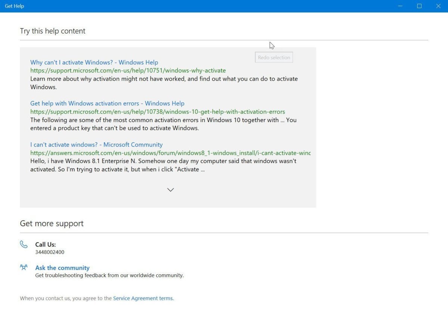Click the answers.microsoft.com forum URL

pyautogui.click(x=170, y=153)
